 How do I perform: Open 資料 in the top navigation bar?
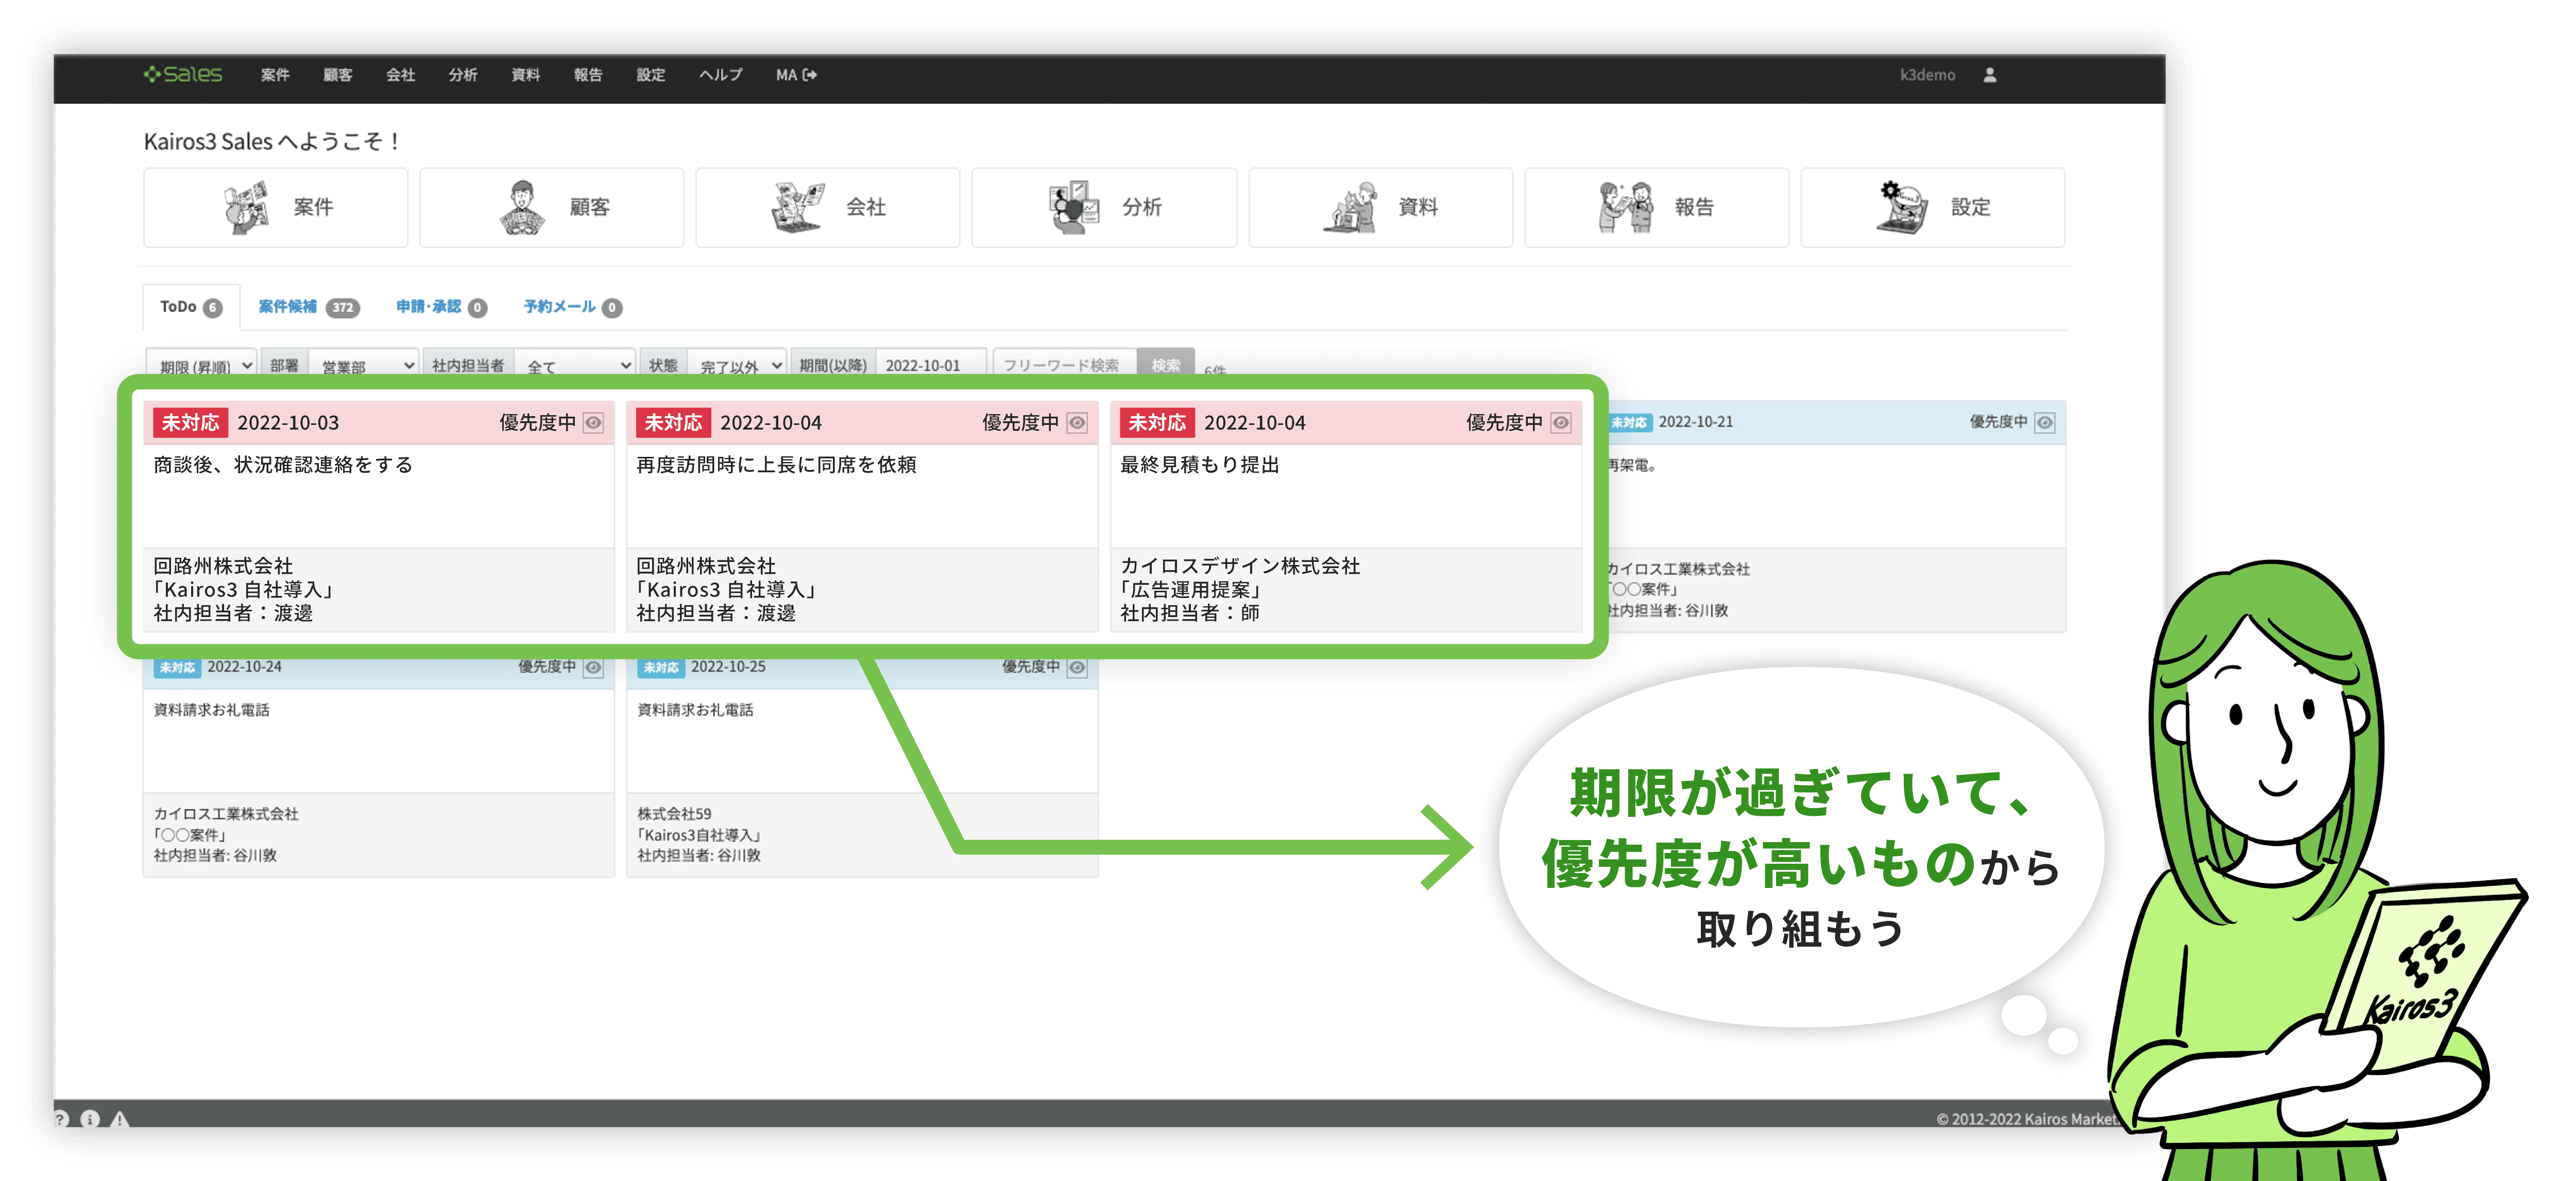[526, 75]
